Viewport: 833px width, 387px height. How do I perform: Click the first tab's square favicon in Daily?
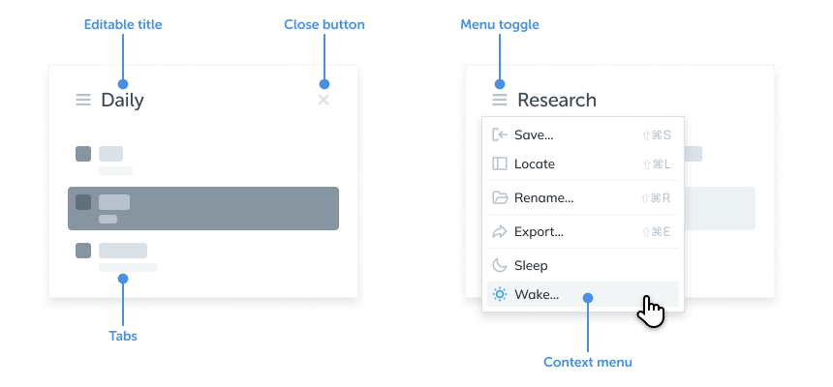pos(83,154)
